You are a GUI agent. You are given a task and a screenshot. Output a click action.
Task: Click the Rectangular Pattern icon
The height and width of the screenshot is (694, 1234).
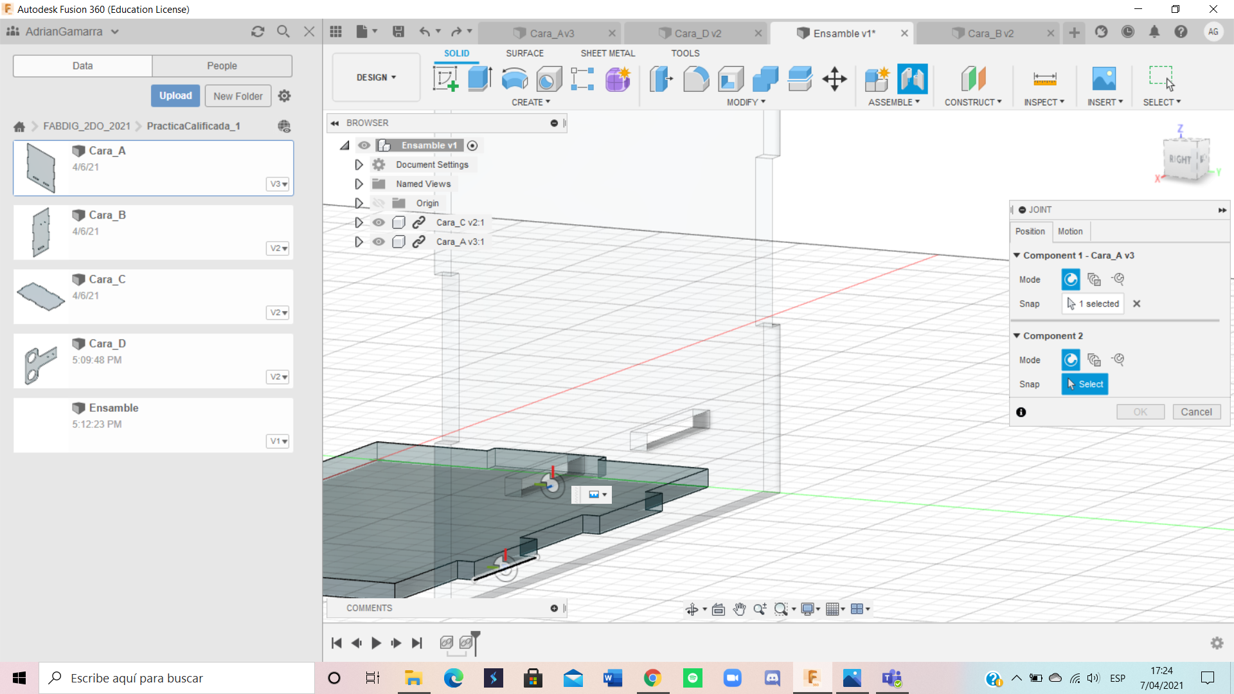[x=582, y=79]
